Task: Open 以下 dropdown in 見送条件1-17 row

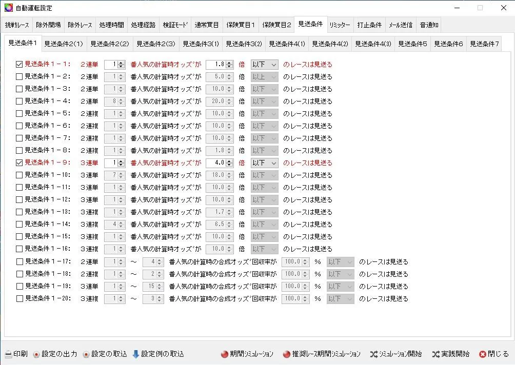Action: click(x=340, y=262)
